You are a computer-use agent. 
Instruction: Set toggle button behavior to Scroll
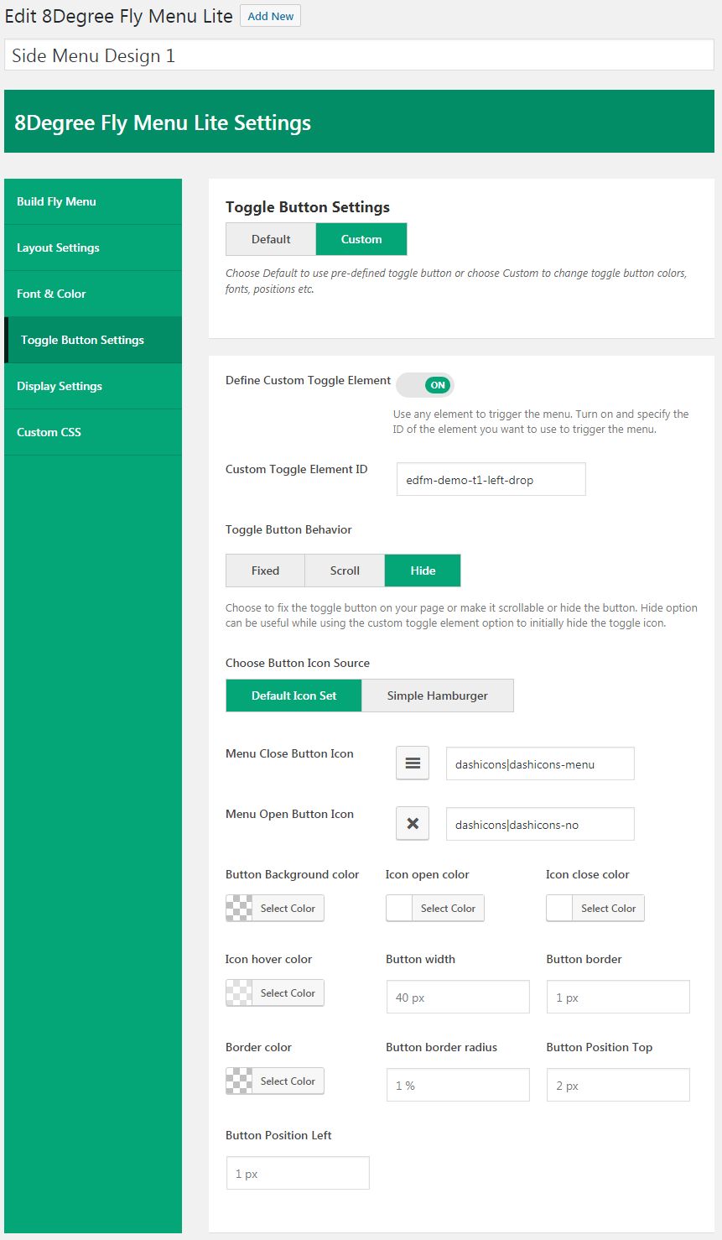(x=345, y=571)
